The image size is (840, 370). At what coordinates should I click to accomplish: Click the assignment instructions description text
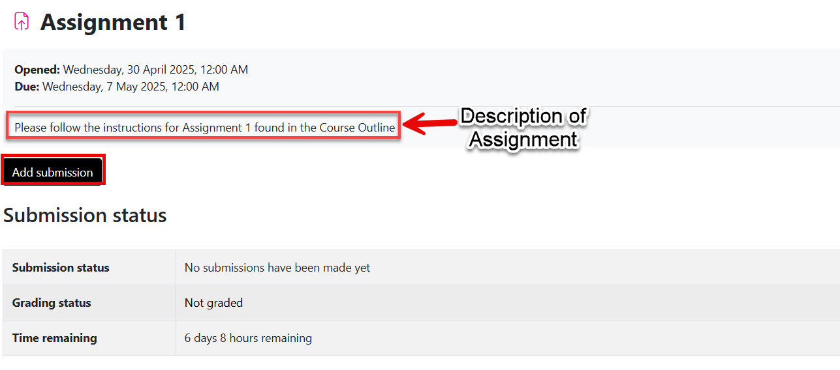pyautogui.click(x=205, y=128)
